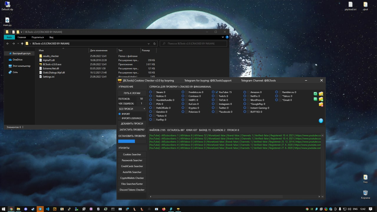Click the Files Searcher/Sorter utility button
The image size is (377, 212).
(132, 184)
